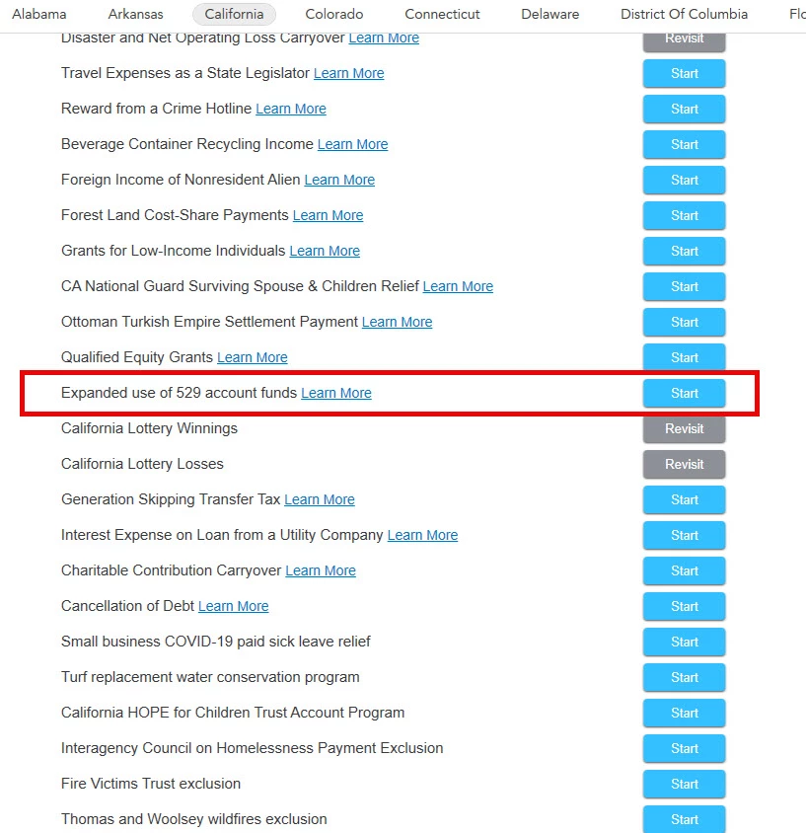The width and height of the screenshot is (806, 833).
Task: Revisit California Lottery Losses
Action: (684, 464)
